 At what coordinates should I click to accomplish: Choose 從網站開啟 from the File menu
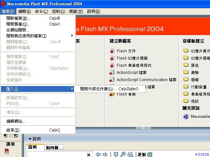click(38, 30)
